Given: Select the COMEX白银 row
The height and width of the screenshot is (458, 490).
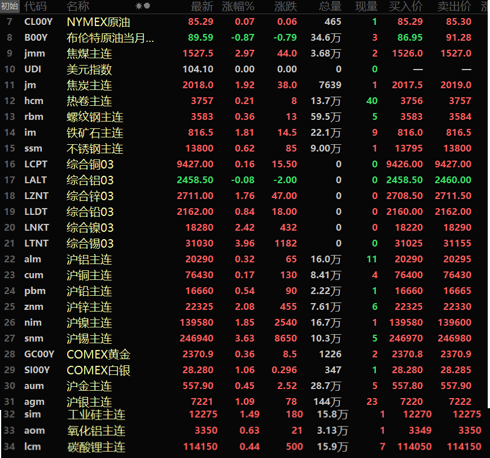Looking at the screenshot, I should tap(245, 370).
